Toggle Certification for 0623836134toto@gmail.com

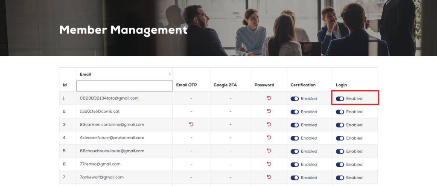click(x=294, y=99)
